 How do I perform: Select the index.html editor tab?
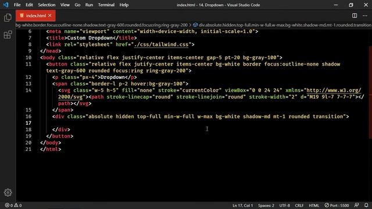[x=35, y=16]
